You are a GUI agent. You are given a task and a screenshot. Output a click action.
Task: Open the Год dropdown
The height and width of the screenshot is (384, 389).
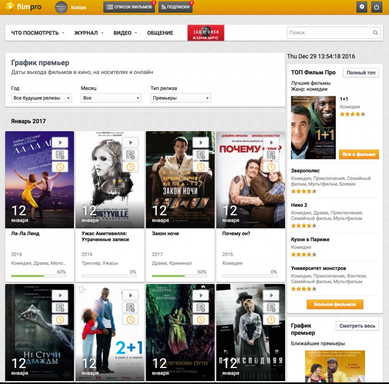tap(42, 98)
